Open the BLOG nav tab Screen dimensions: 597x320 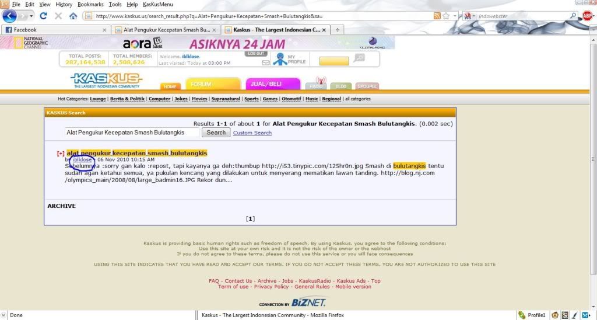[x=340, y=86]
